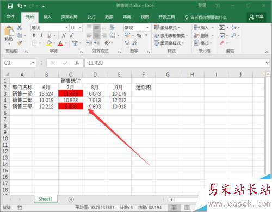Click the Format Painter brush icon

click(x=20, y=43)
